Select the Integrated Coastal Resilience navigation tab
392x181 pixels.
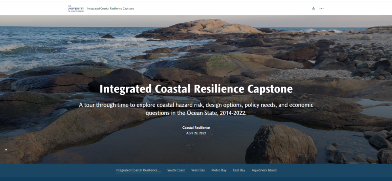click(x=138, y=170)
